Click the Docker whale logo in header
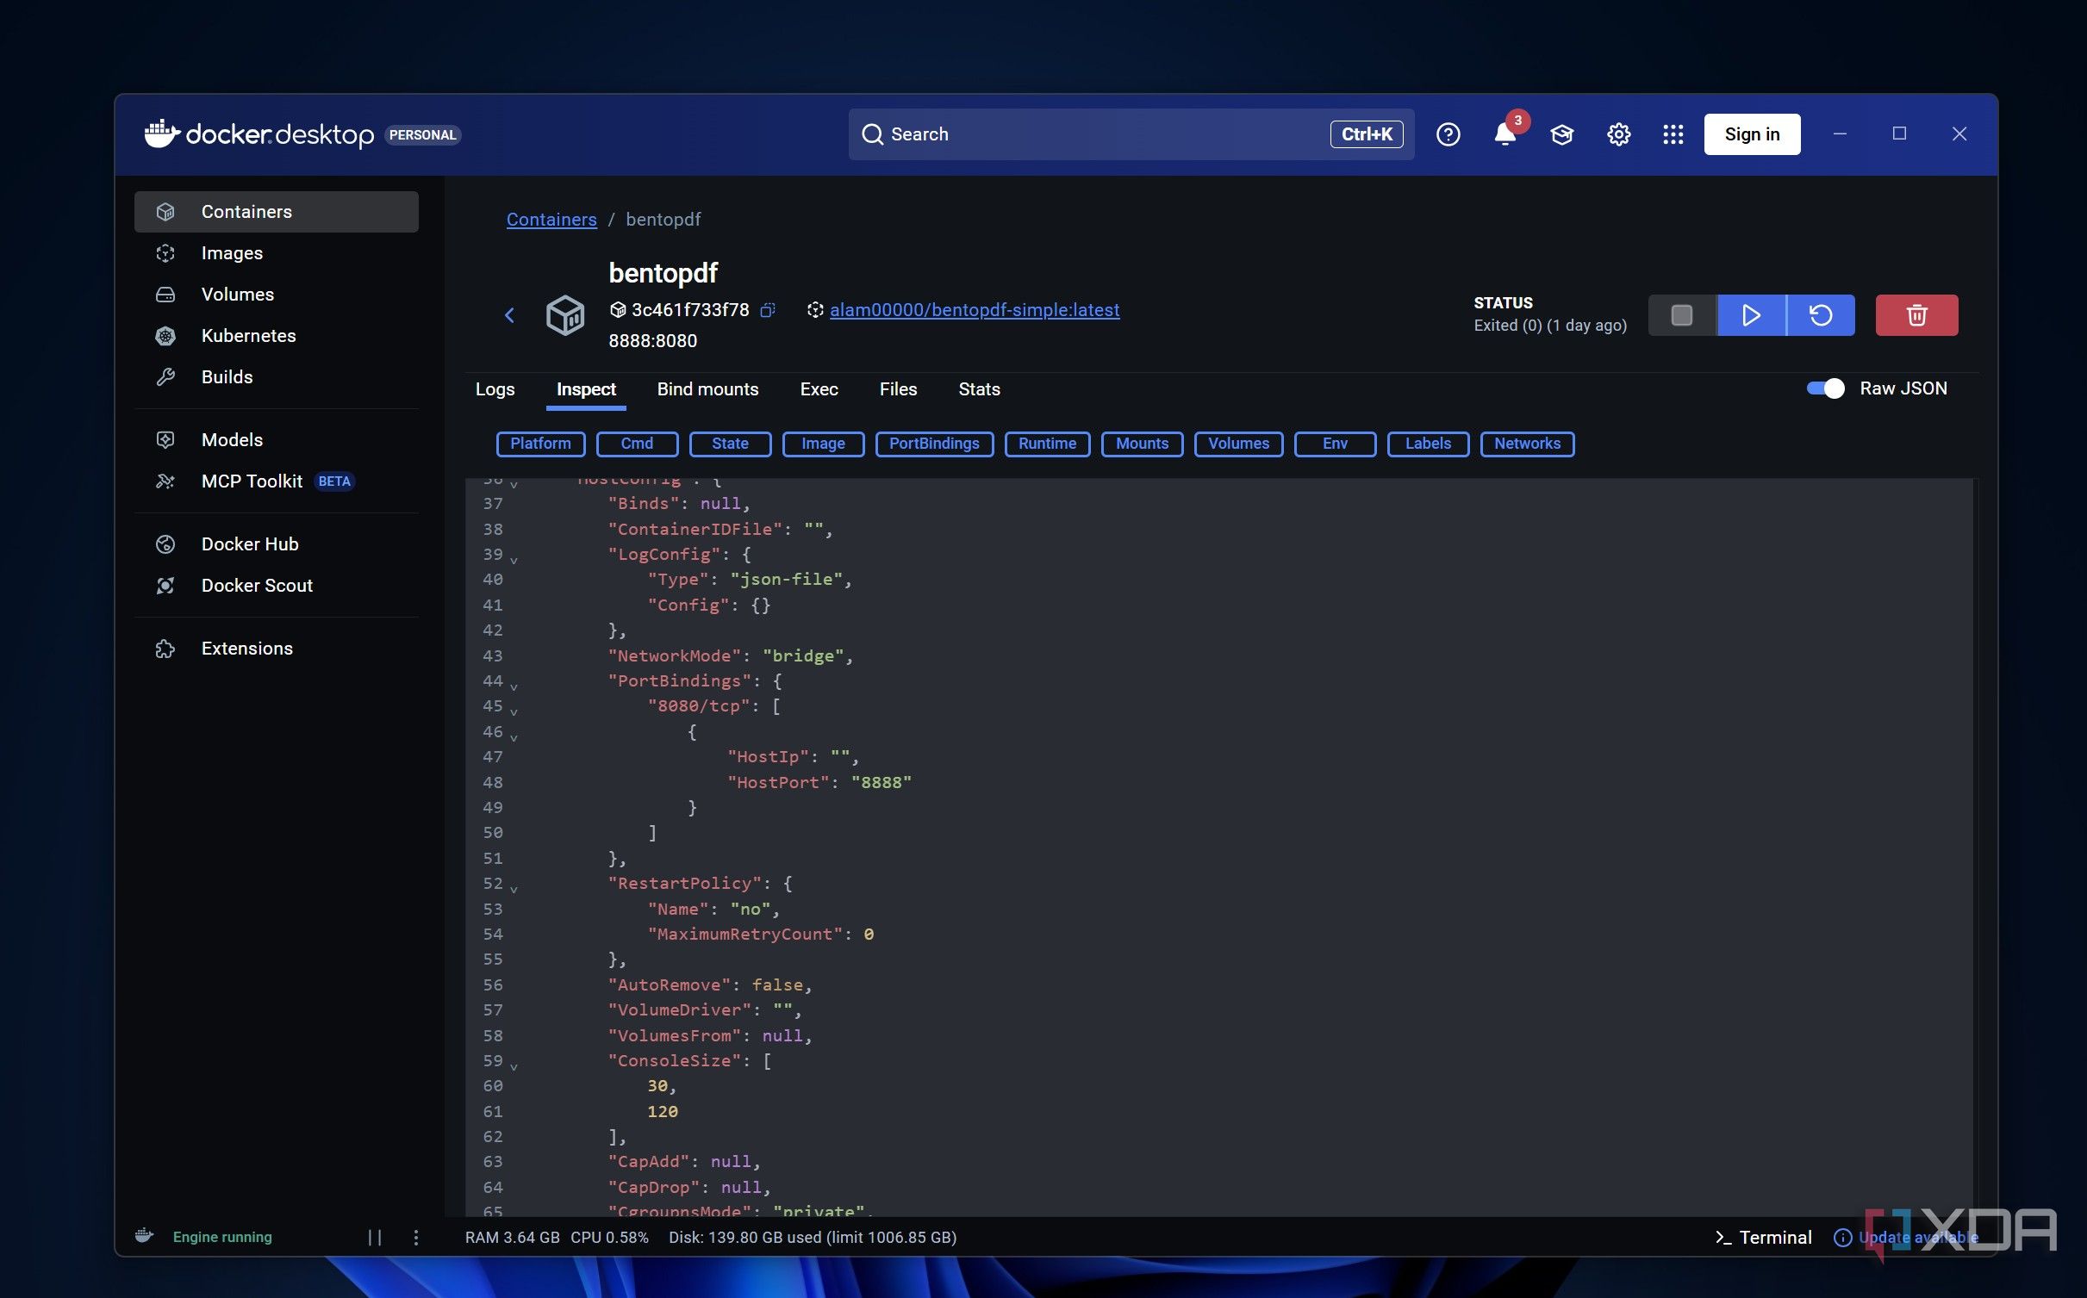The height and width of the screenshot is (1298, 2087). [162, 134]
